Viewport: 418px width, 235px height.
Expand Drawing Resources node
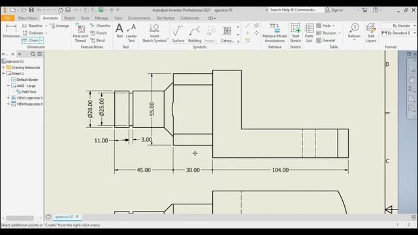click(3, 67)
